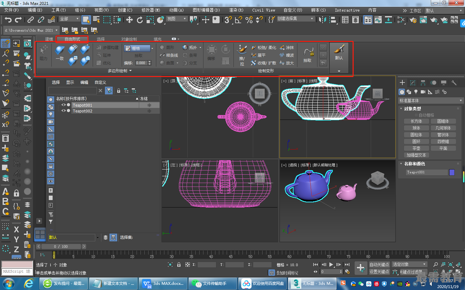
Task: Open the 全部 selection filter dropdown
Action: tap(69, 19)
